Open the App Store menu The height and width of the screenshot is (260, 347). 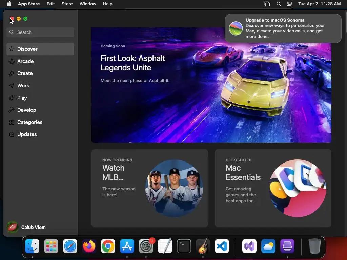pos(29,4)
